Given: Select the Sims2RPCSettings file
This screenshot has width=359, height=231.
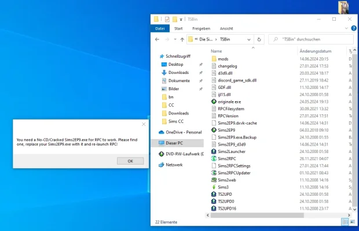Looking at the screenshot, I should tap(234, 166).
